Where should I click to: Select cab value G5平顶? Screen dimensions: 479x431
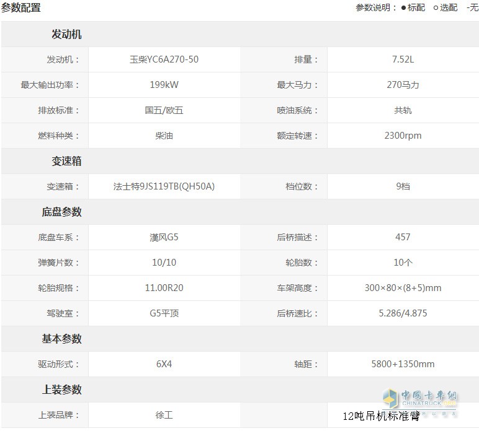pyautogui.click(x=164, y=313)
